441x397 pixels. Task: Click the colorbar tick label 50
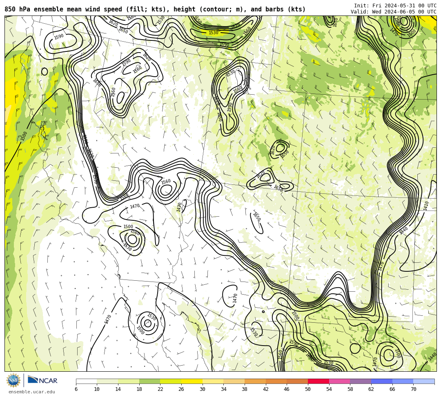(x=308, y=389)
